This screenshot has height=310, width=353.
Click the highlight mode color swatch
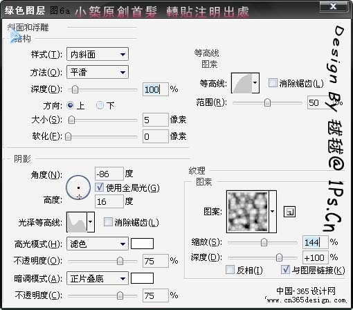point(142,244)
